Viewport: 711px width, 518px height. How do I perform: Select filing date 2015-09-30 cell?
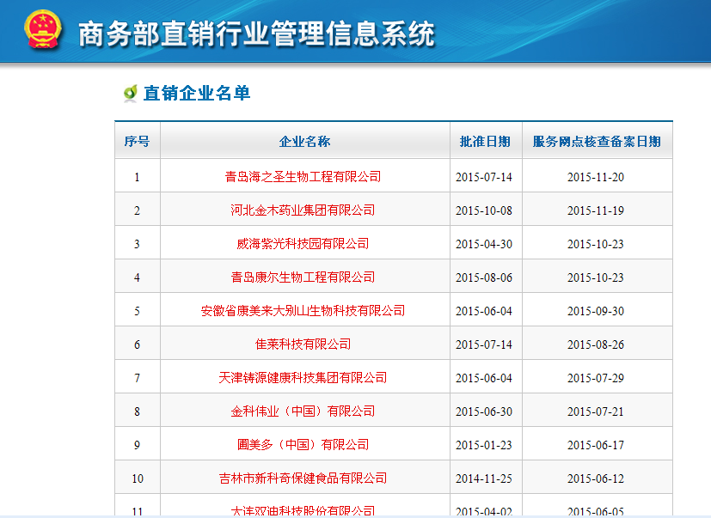tap(598, 309)
